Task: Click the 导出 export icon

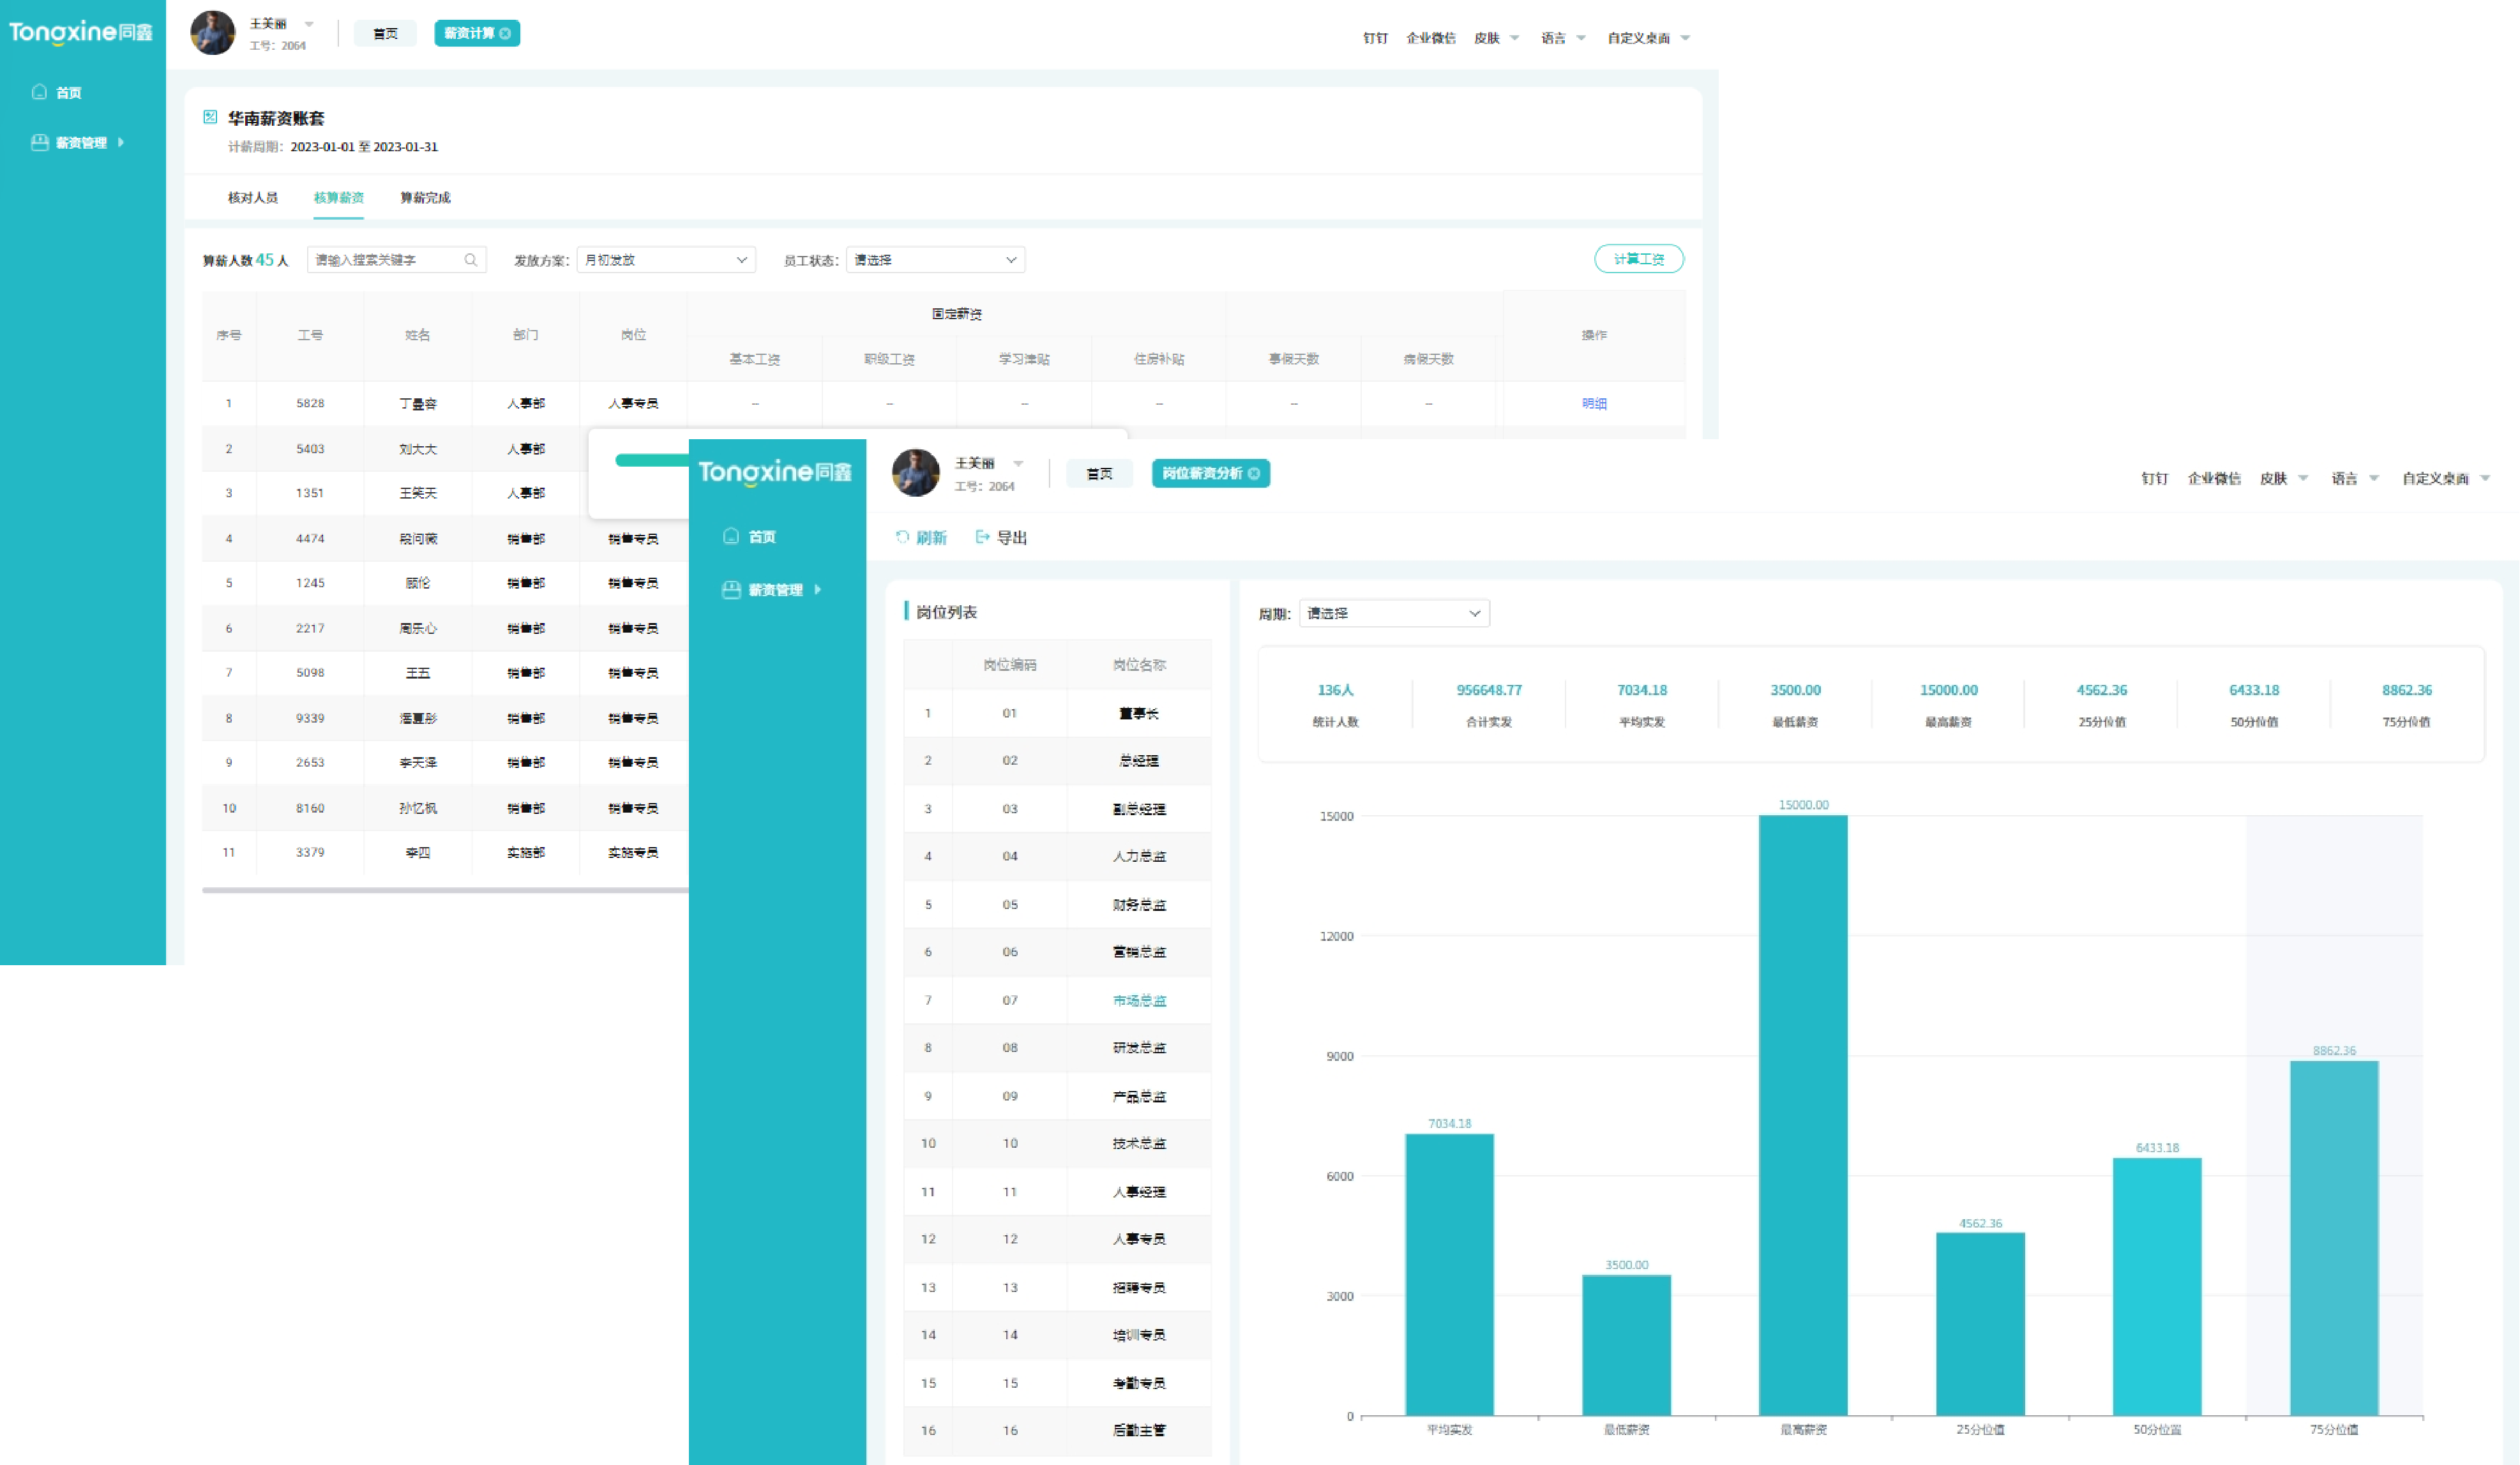Action: point(982,537)
